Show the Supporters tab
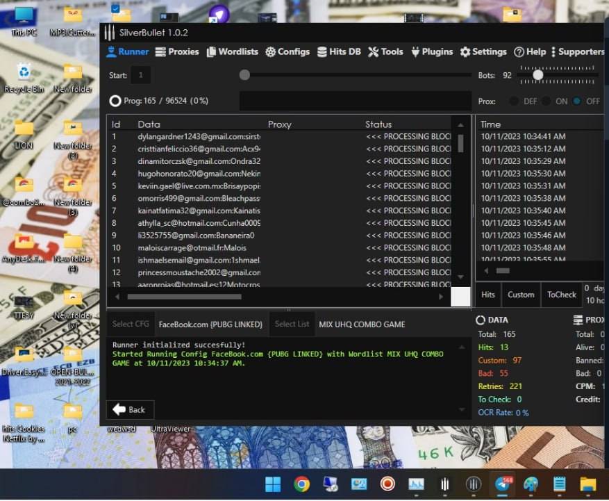 coord(578,51)
